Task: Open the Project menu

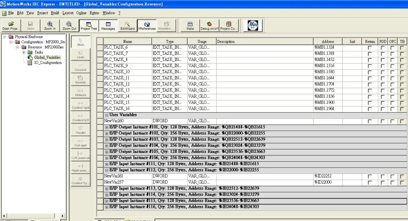Action: (42, 13)
